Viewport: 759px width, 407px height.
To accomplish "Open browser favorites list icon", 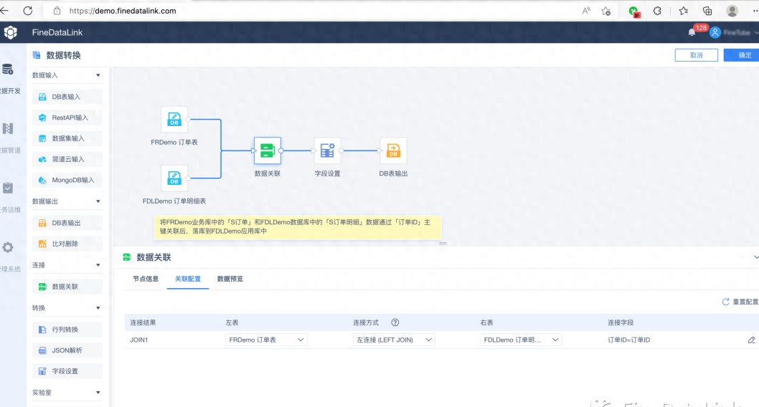I will click(683, 11).
